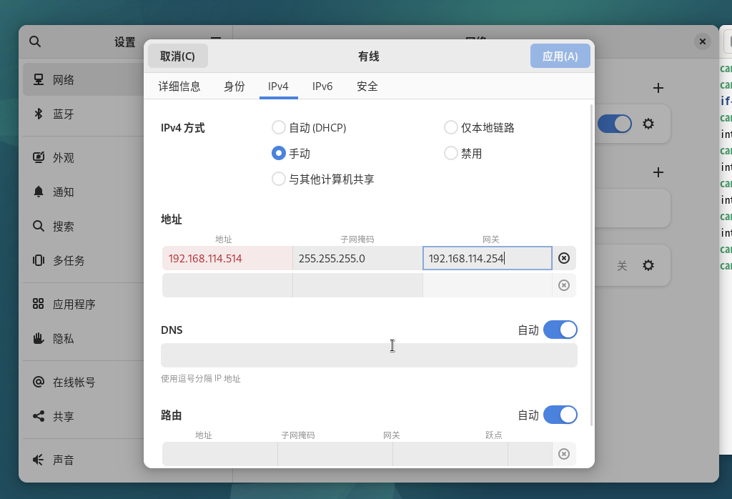Open Applications grid icon in sidebar
Viewport: 732px width, 499px height.
click(x=39, y=304)
